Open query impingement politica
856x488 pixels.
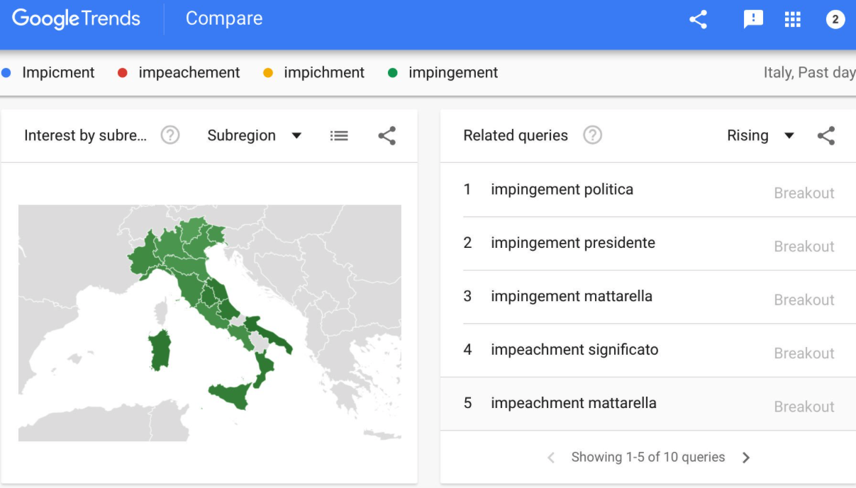[x=562, y=189]
